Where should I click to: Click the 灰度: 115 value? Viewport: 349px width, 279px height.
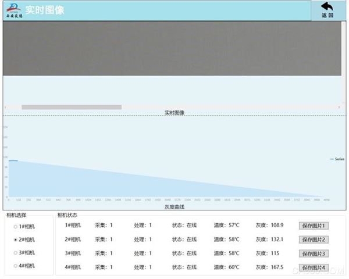pos(268,253)
